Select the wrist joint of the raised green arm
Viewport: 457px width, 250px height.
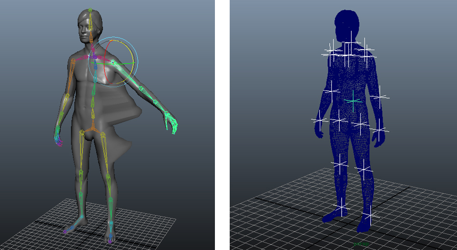pyautogui.click(x=167, y=113)
